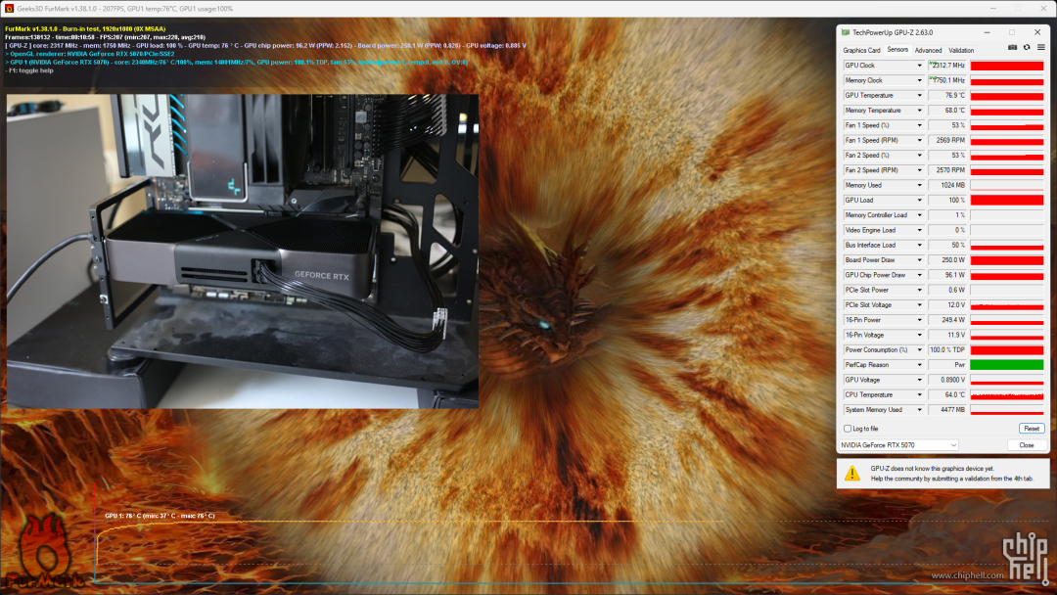The height and width of the screenshot is (595, 1057).
Task: Go to the Validation tab
Action: [961, 51]
